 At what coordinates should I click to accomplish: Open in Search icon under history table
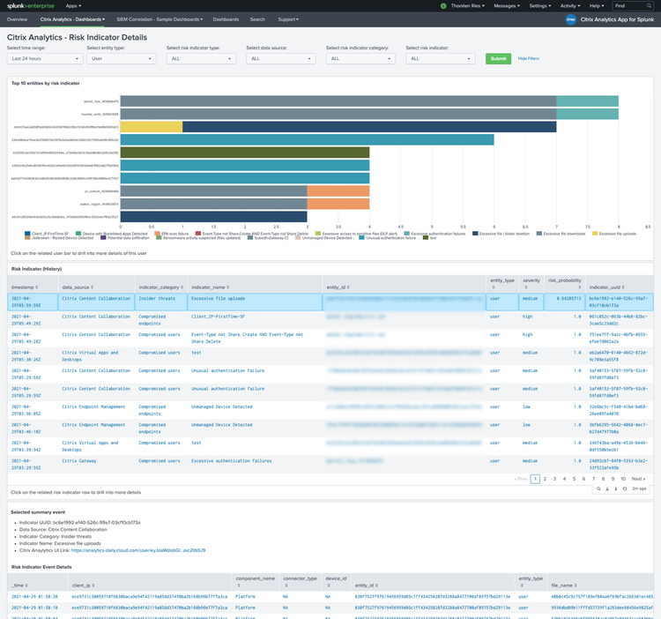[x=598, y=488]
